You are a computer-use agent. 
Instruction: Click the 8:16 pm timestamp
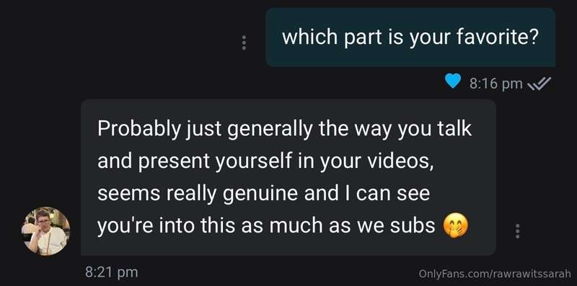click(495, 84)
